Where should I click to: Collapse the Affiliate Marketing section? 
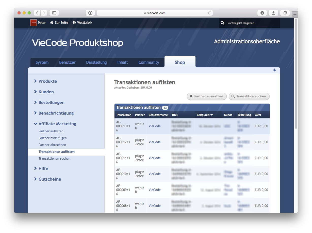point(57,124)
